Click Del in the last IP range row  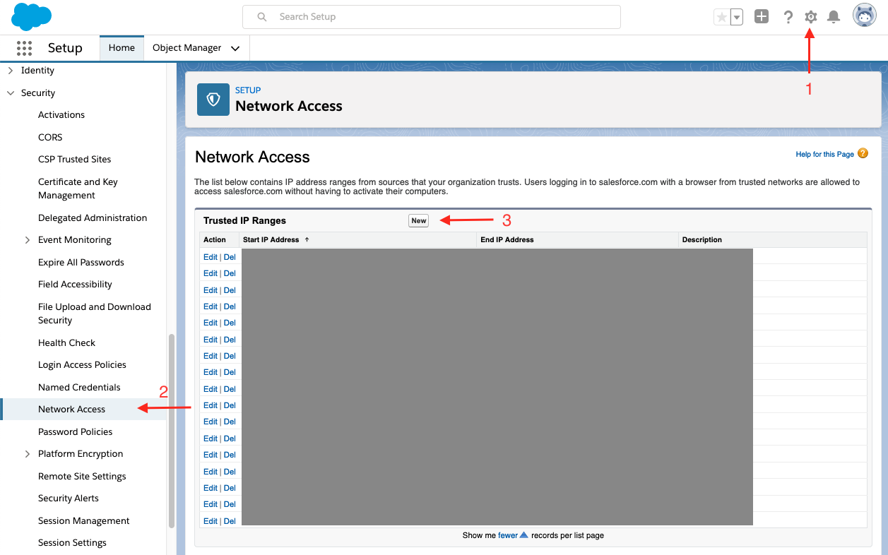point(230,521)
